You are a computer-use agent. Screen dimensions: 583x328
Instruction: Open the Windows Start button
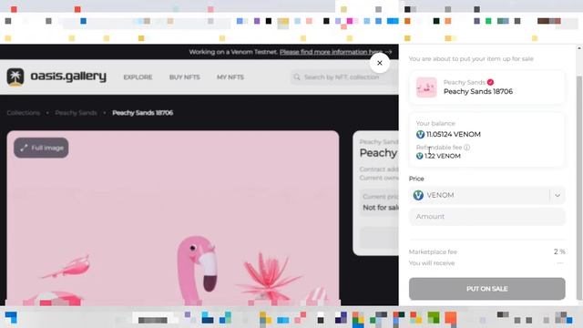(11, 318)
